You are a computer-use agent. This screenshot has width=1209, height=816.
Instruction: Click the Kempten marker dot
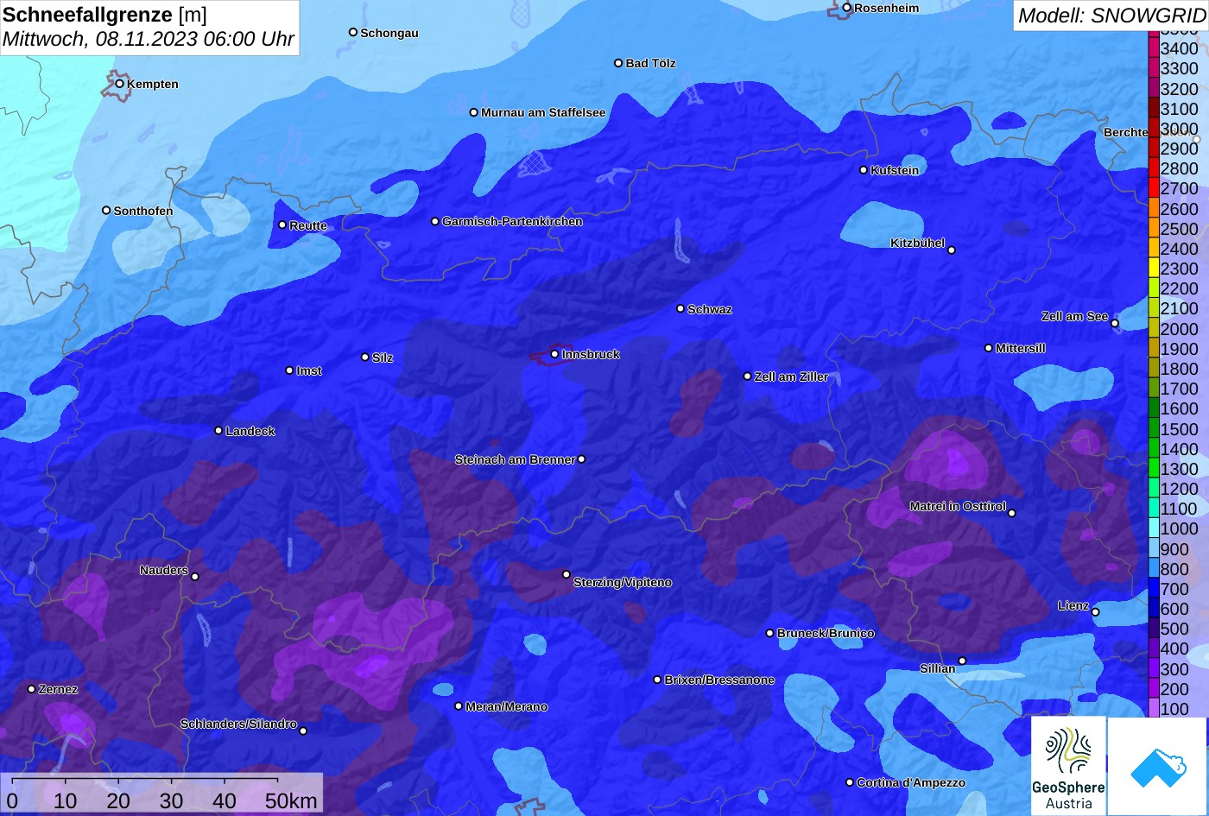(x=120, y=84)
